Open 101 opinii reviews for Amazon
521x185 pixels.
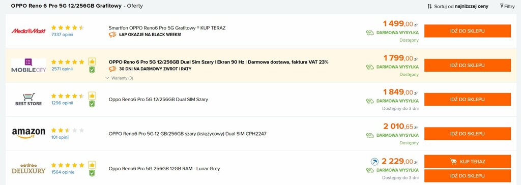pos(60,137)
